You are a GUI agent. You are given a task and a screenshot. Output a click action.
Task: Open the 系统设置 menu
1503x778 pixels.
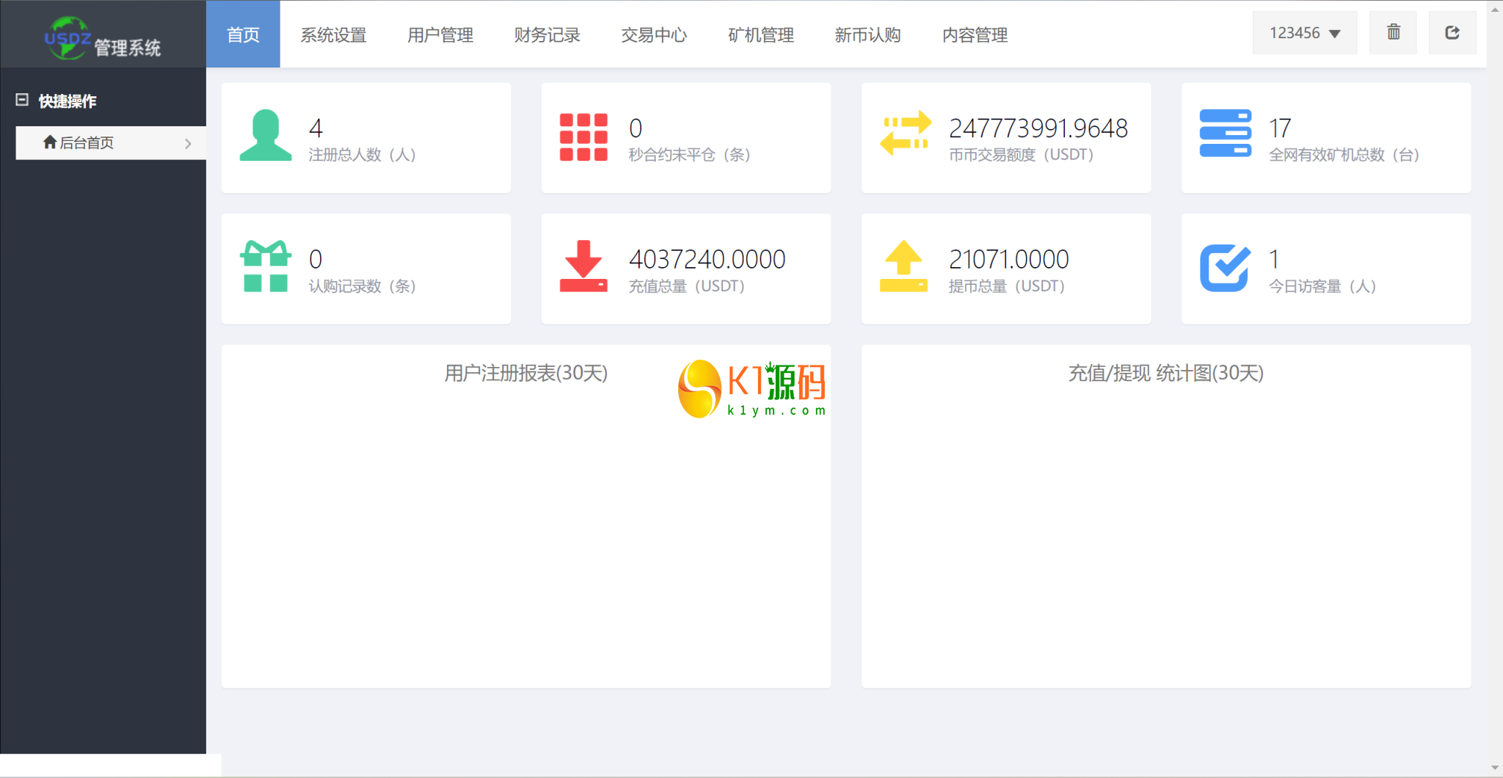pos(333,34)
